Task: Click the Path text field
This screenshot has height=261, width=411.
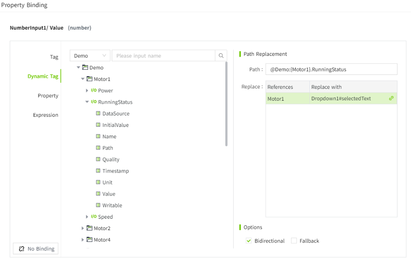Action: pos(332,69)
